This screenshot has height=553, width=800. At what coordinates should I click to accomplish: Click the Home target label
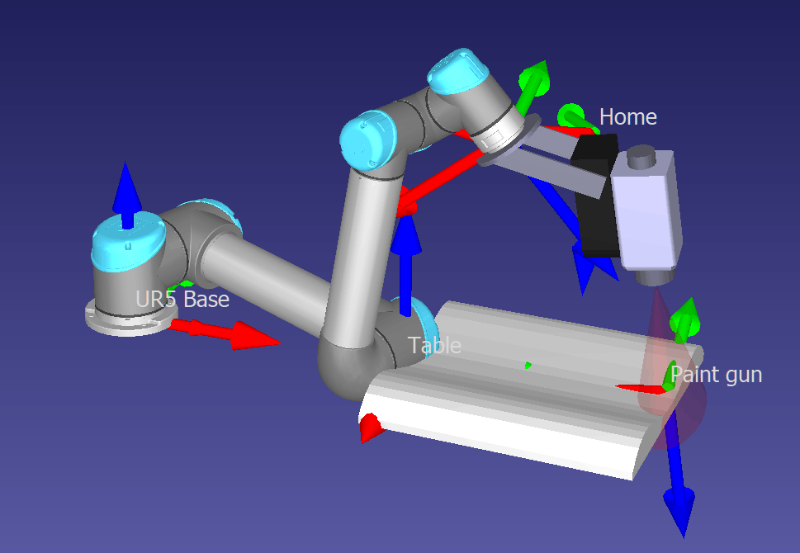(x=628, y=117)
